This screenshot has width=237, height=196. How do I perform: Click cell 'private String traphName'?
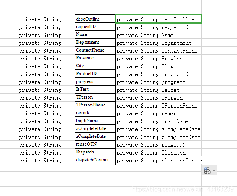[158, 121]
